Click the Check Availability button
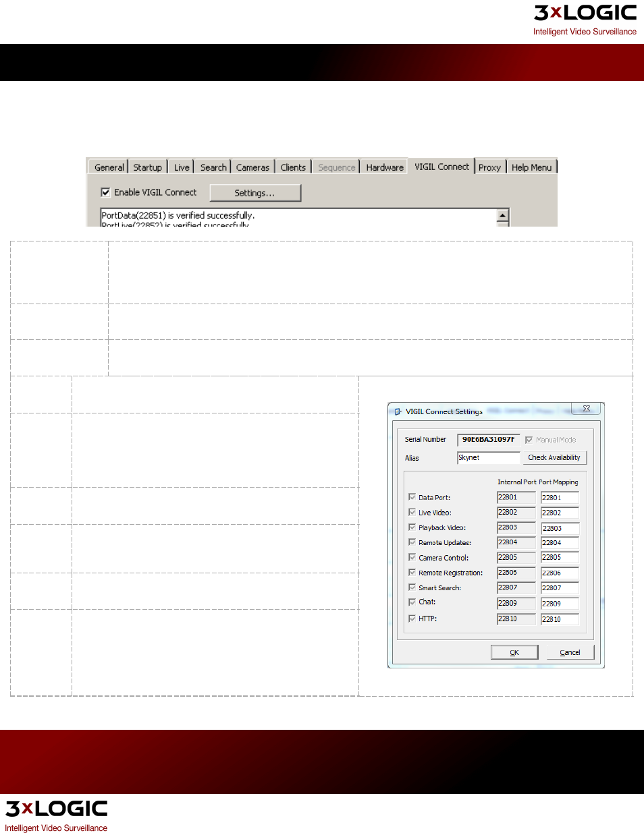644x833 pixels. point(554,457)
